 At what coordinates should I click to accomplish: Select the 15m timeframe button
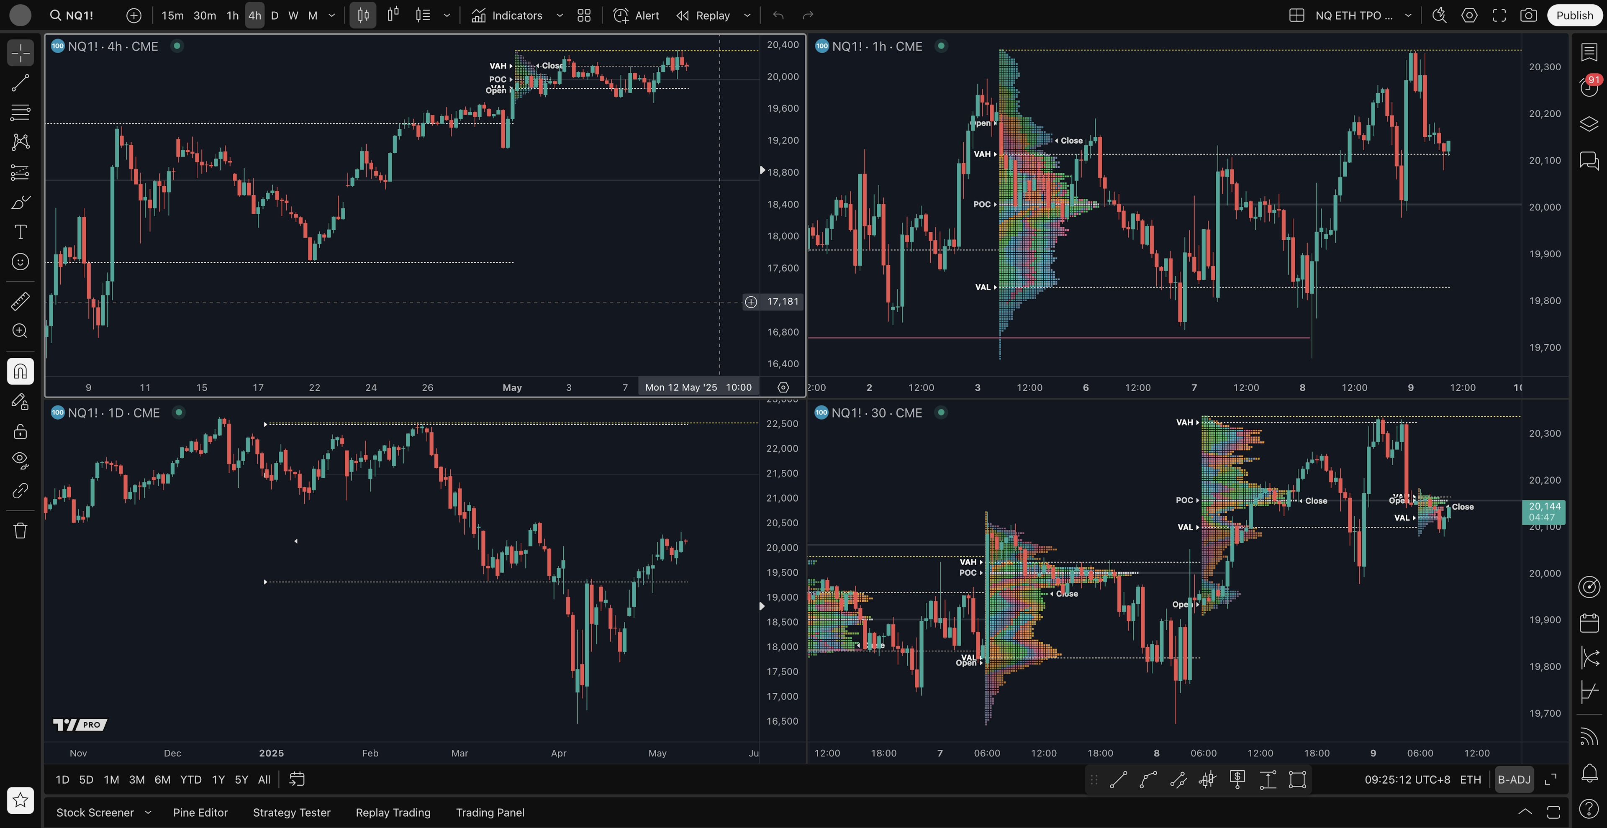point(172,15)
